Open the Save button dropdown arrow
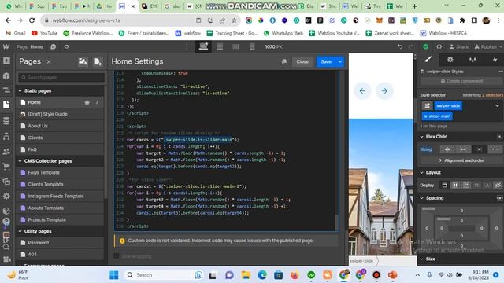Screen dimensions: 504x283 (x=340, y=61)
